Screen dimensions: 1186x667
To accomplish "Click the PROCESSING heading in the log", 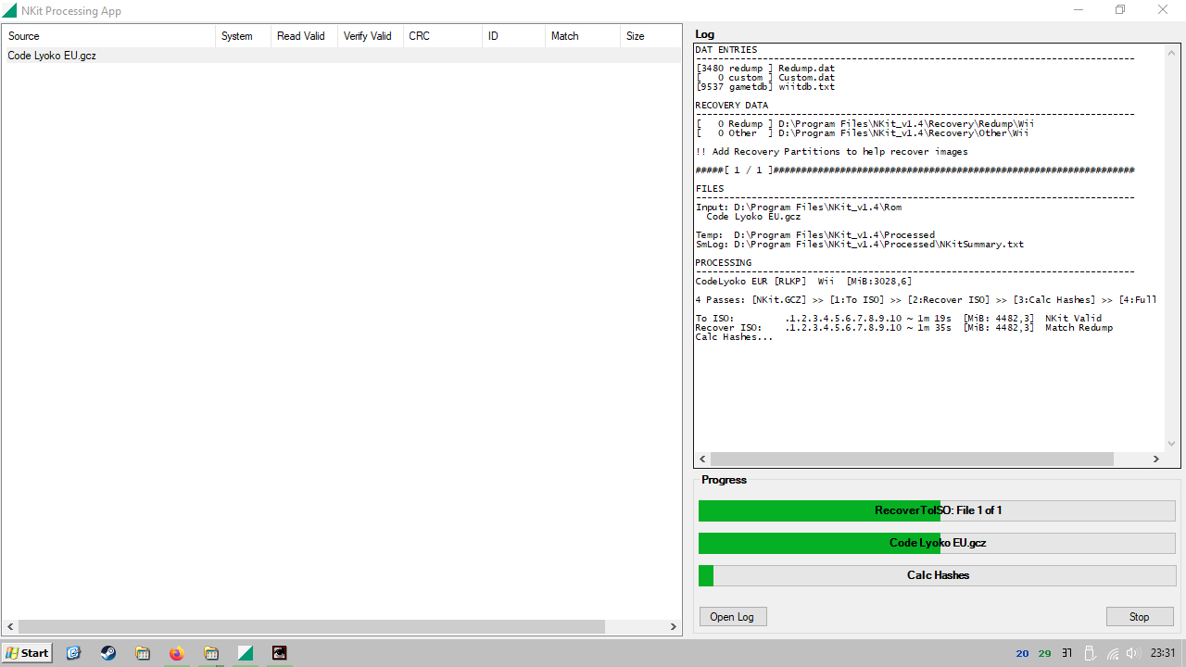I will 724,263.
